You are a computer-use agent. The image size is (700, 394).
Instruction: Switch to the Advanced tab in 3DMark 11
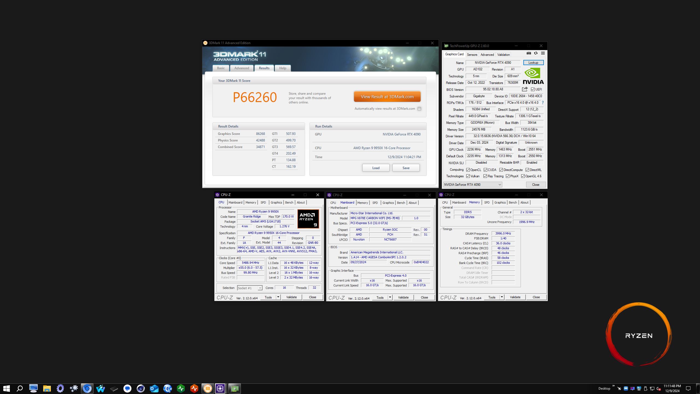242,68
